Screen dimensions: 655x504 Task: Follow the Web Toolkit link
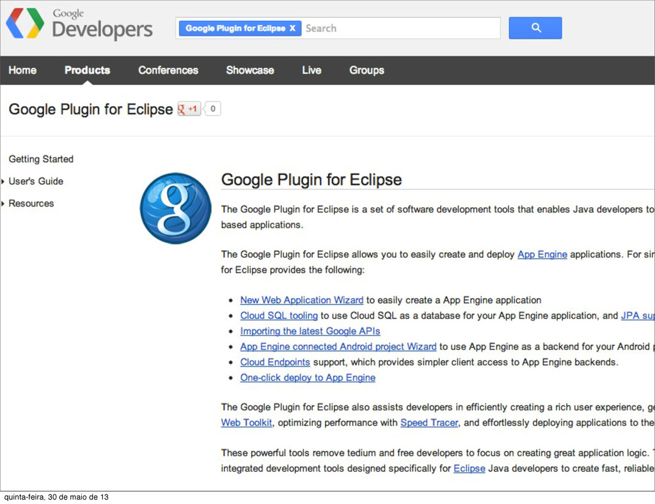click(x=246, y=423)
